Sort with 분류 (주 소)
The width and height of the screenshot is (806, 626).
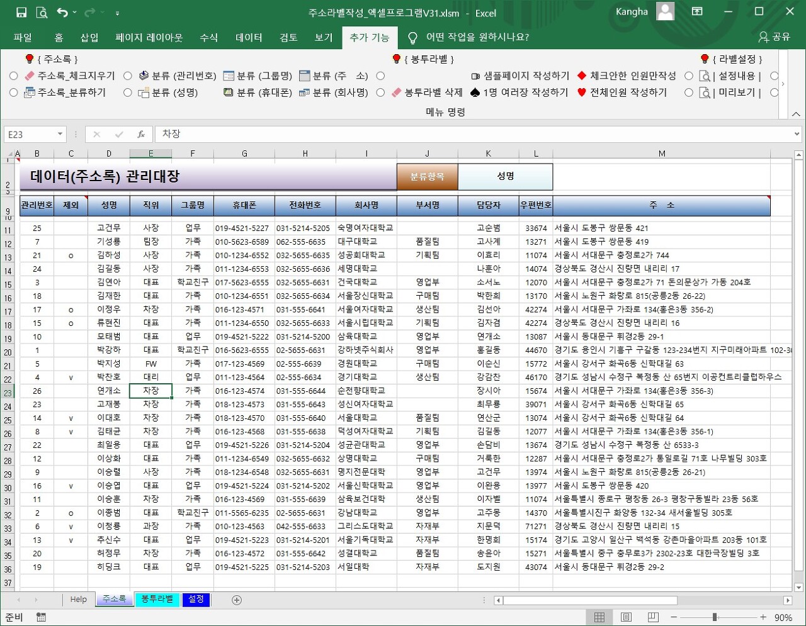coord(334,75)
